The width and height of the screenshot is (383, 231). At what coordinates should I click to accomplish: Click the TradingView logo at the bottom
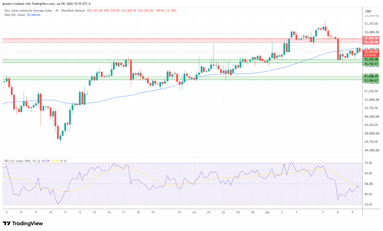click(x=23, y=223)
